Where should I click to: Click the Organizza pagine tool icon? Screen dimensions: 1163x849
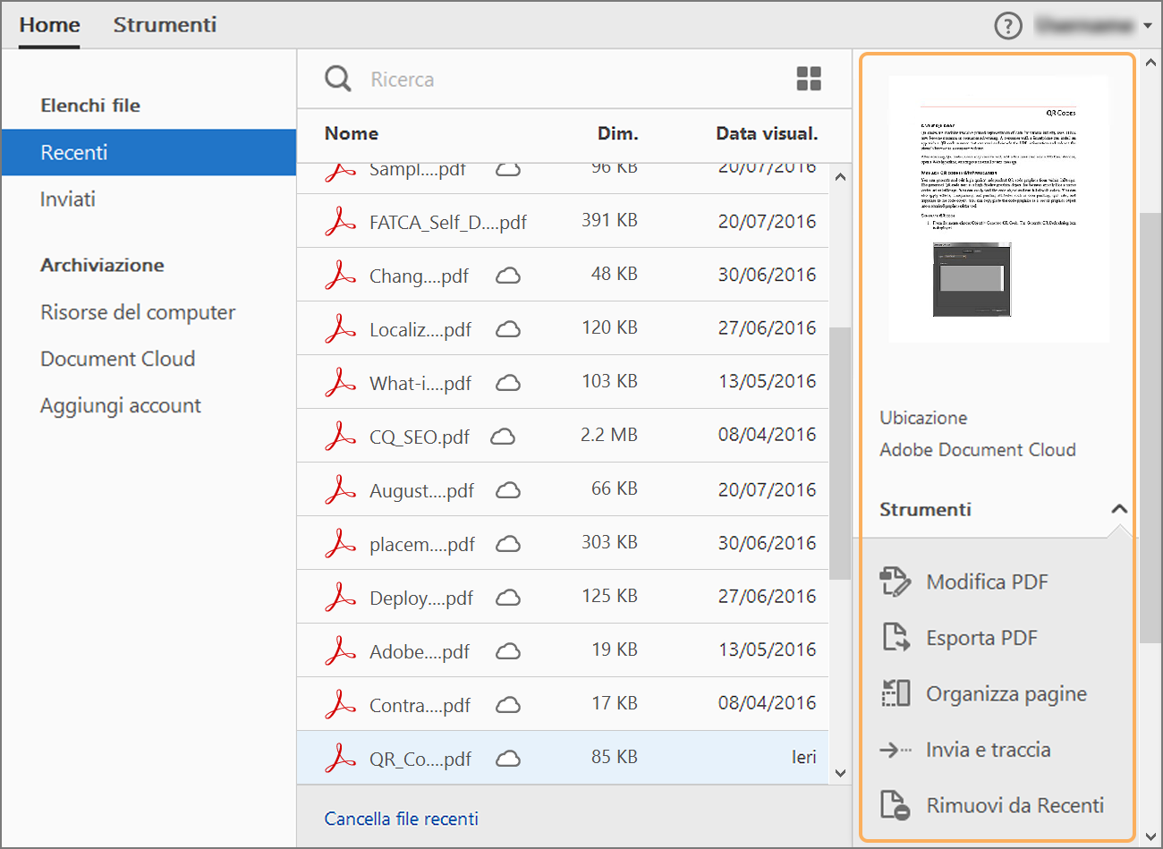896,693
